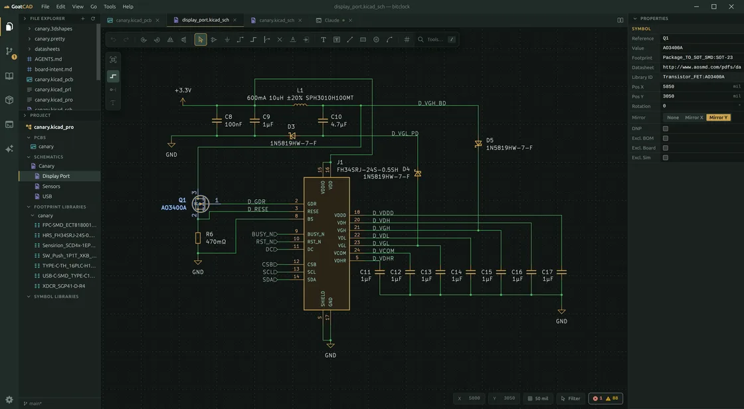Select the draw bus tool
The height and width of the screenshot is (409, 744).
[x=253, y=39]
